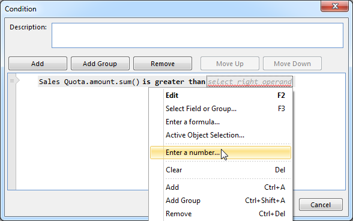Click the is greater than operator

[173, 82]
